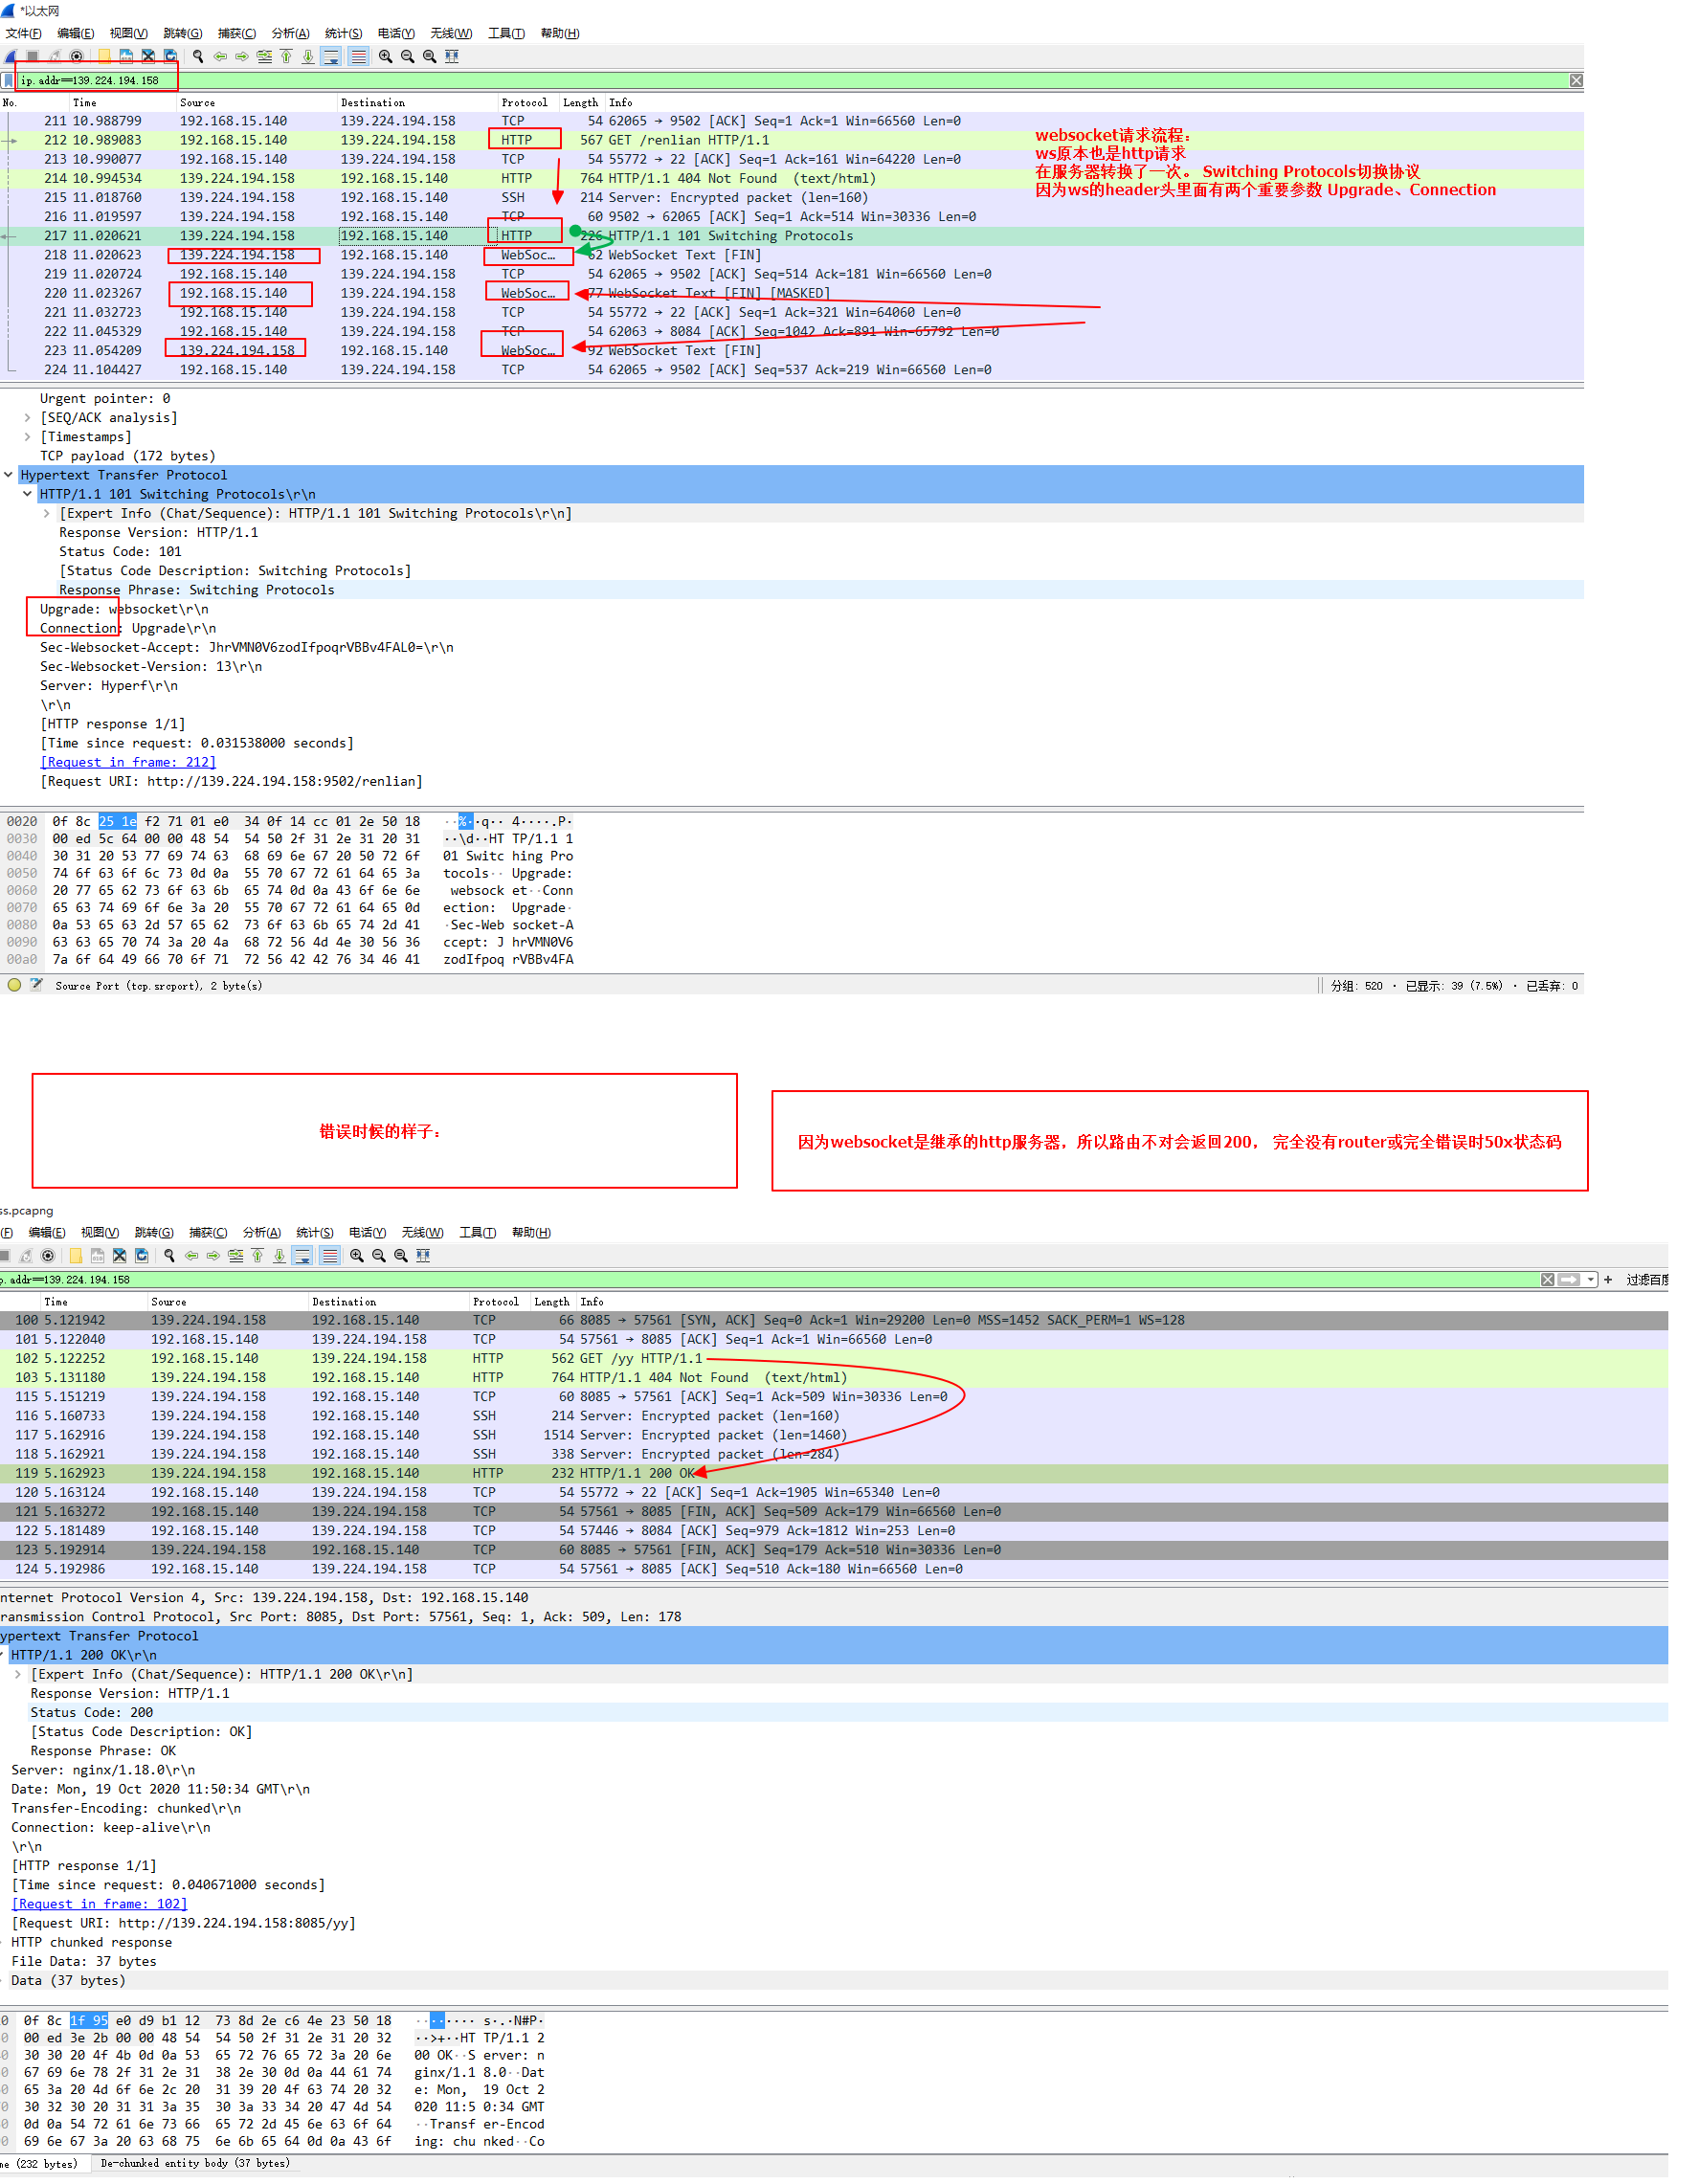Close the capture file in 以太网 window
Viewport: 1699px width, 2184px height.
click(148, 56)
